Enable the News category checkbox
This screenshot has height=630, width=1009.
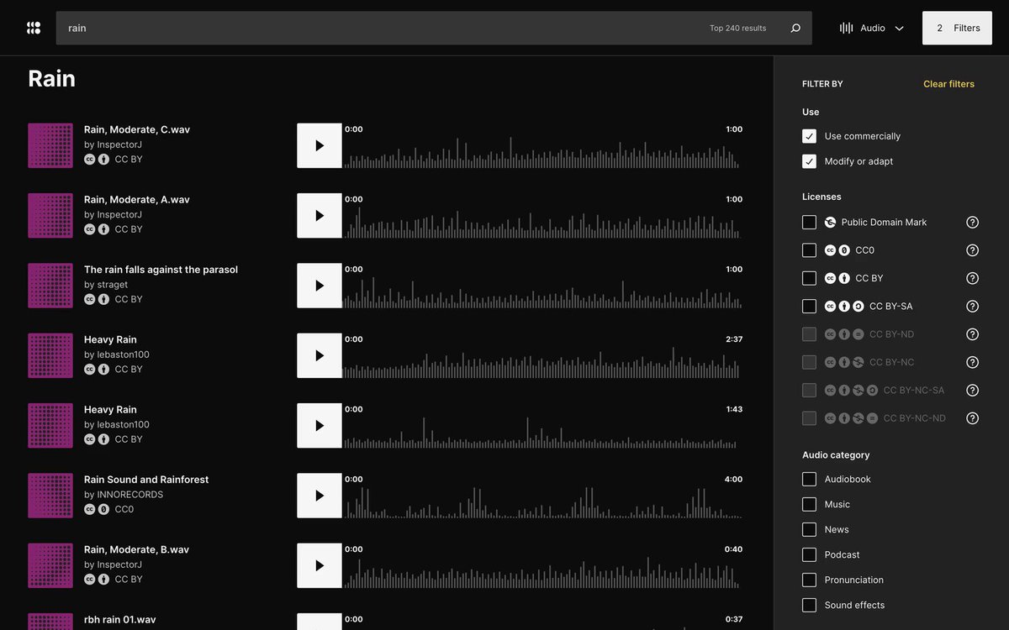(x=809, y=530)
